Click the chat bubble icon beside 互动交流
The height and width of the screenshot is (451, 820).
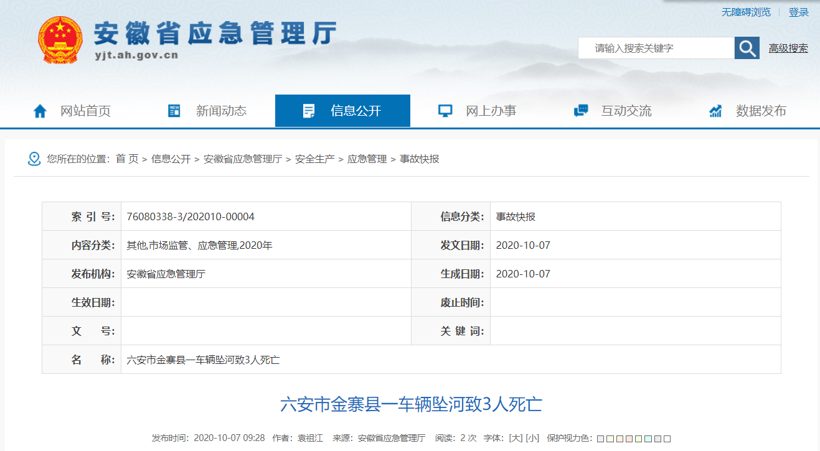click(x=580, y=111)
